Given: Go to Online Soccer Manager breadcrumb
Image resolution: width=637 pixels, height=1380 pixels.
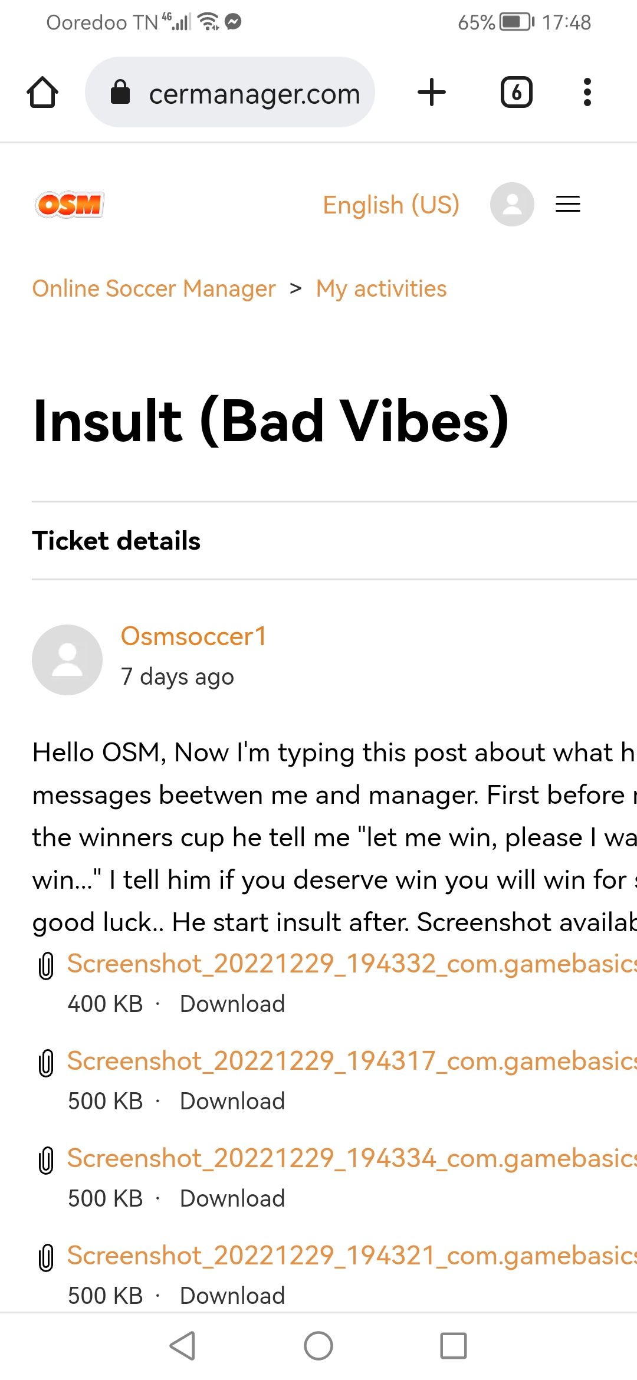Looking at the screenshot, I should click(154, 289).
